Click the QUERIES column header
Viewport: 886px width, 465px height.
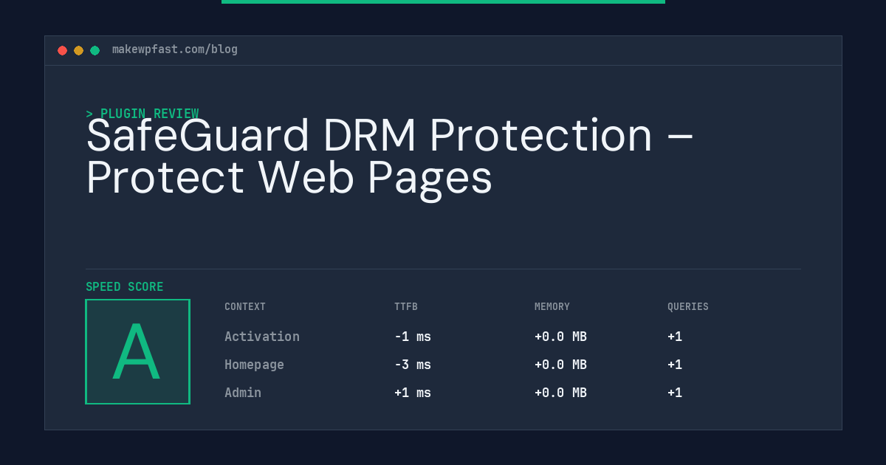[688, 307]
